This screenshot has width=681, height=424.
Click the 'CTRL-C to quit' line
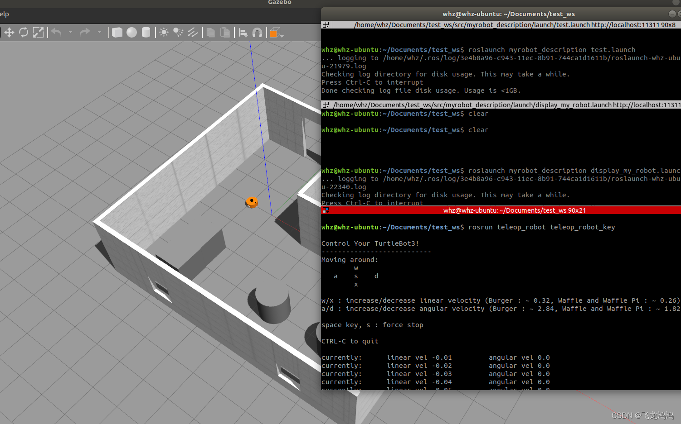pos(350,341)
